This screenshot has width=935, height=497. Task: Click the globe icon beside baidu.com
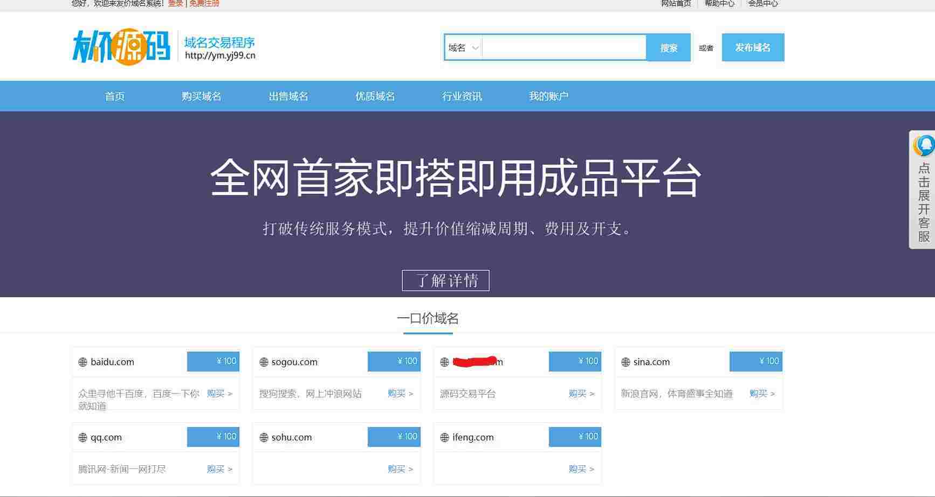click(x=82, y=362)
